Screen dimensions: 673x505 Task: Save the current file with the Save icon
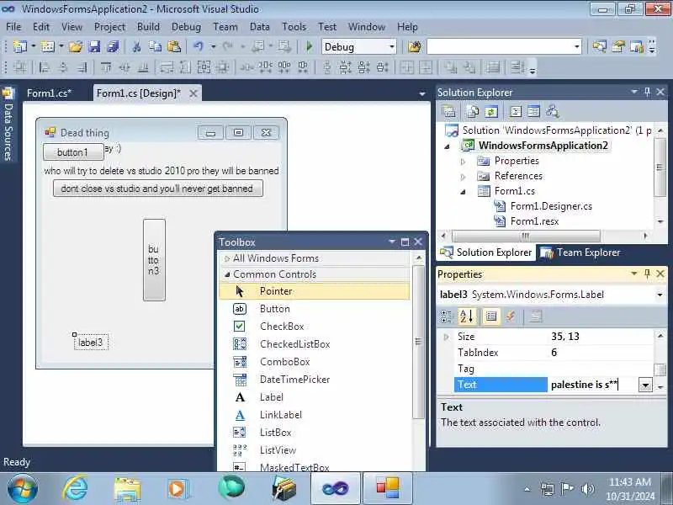[94, 46]
